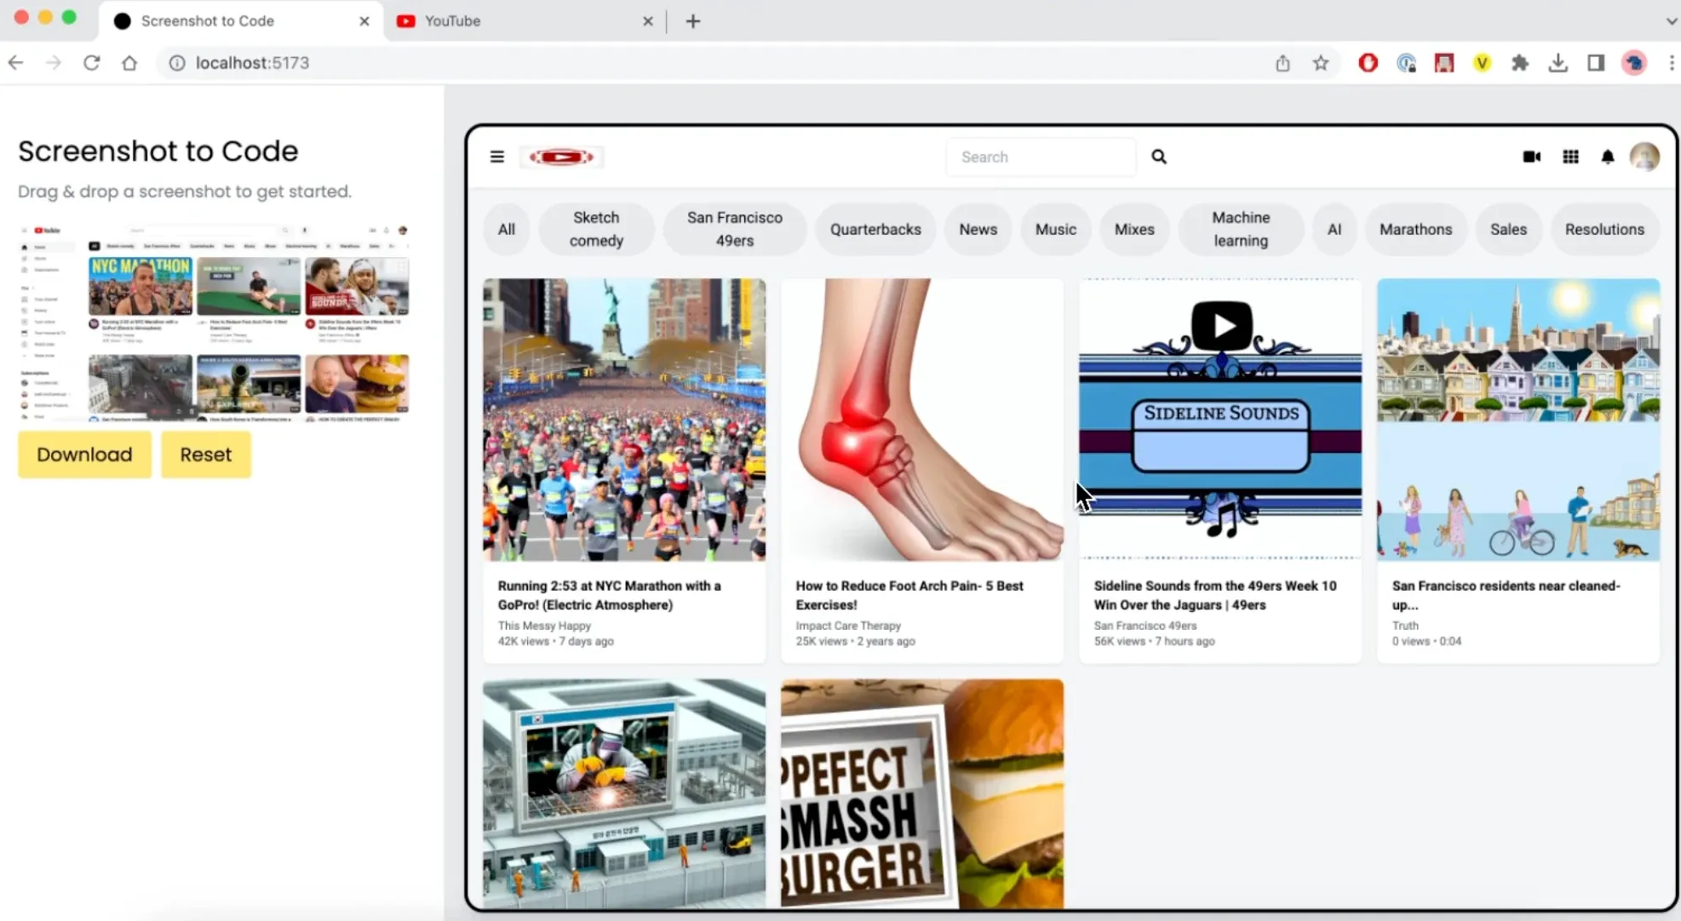1681x921 pixels.
Task: Open a new browser tab
Action: coord(692,21)
